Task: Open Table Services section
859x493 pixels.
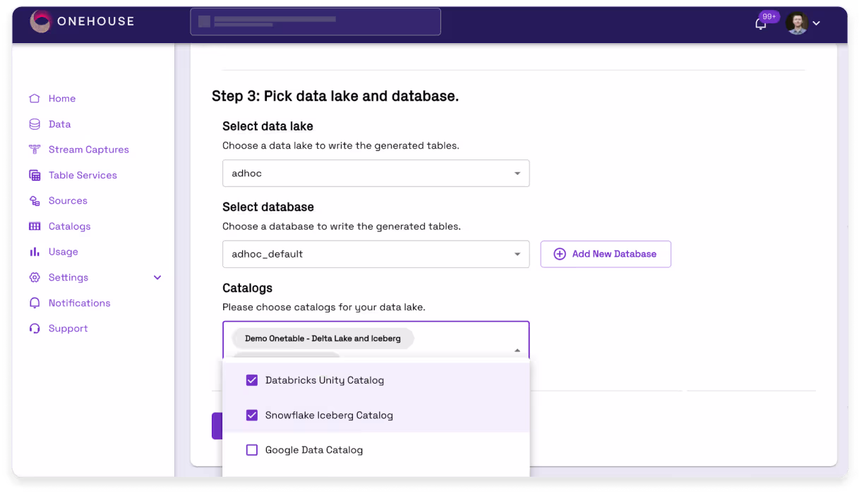Action: click(83, 175)
